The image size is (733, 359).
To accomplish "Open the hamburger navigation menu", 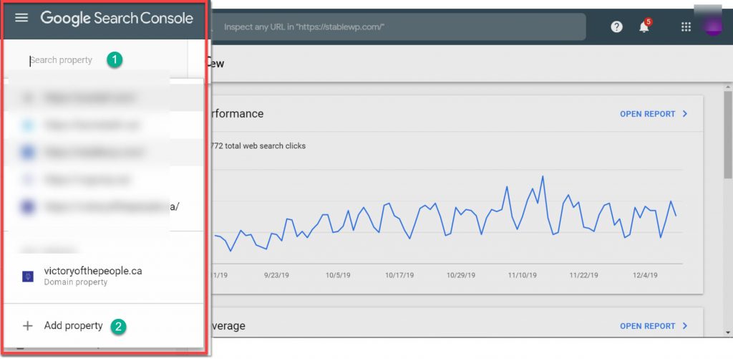I will click(x=21, y=18).
